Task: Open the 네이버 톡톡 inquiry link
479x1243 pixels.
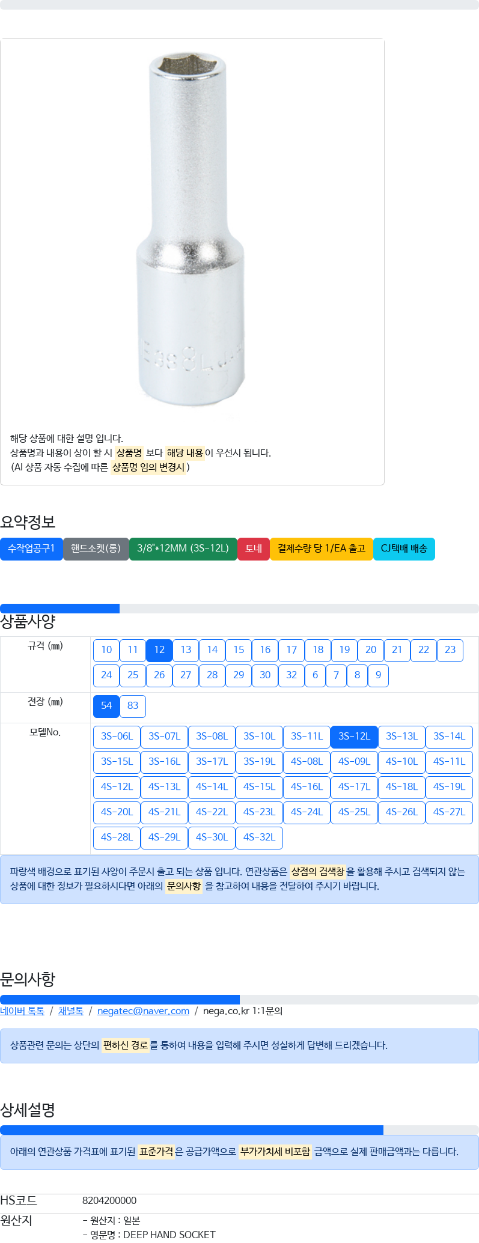Action: (x=22, y=1011)
